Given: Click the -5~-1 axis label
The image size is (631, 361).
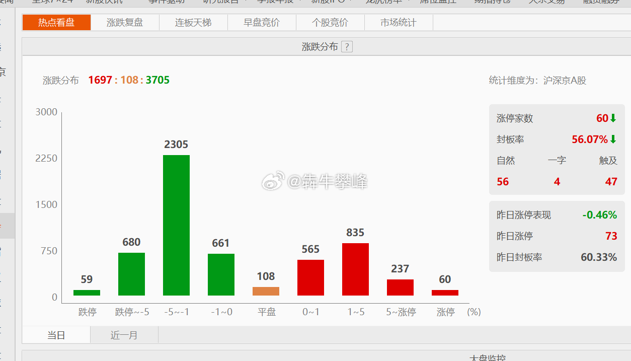Looking at the screenshot, I should click(x=177, y=312).
